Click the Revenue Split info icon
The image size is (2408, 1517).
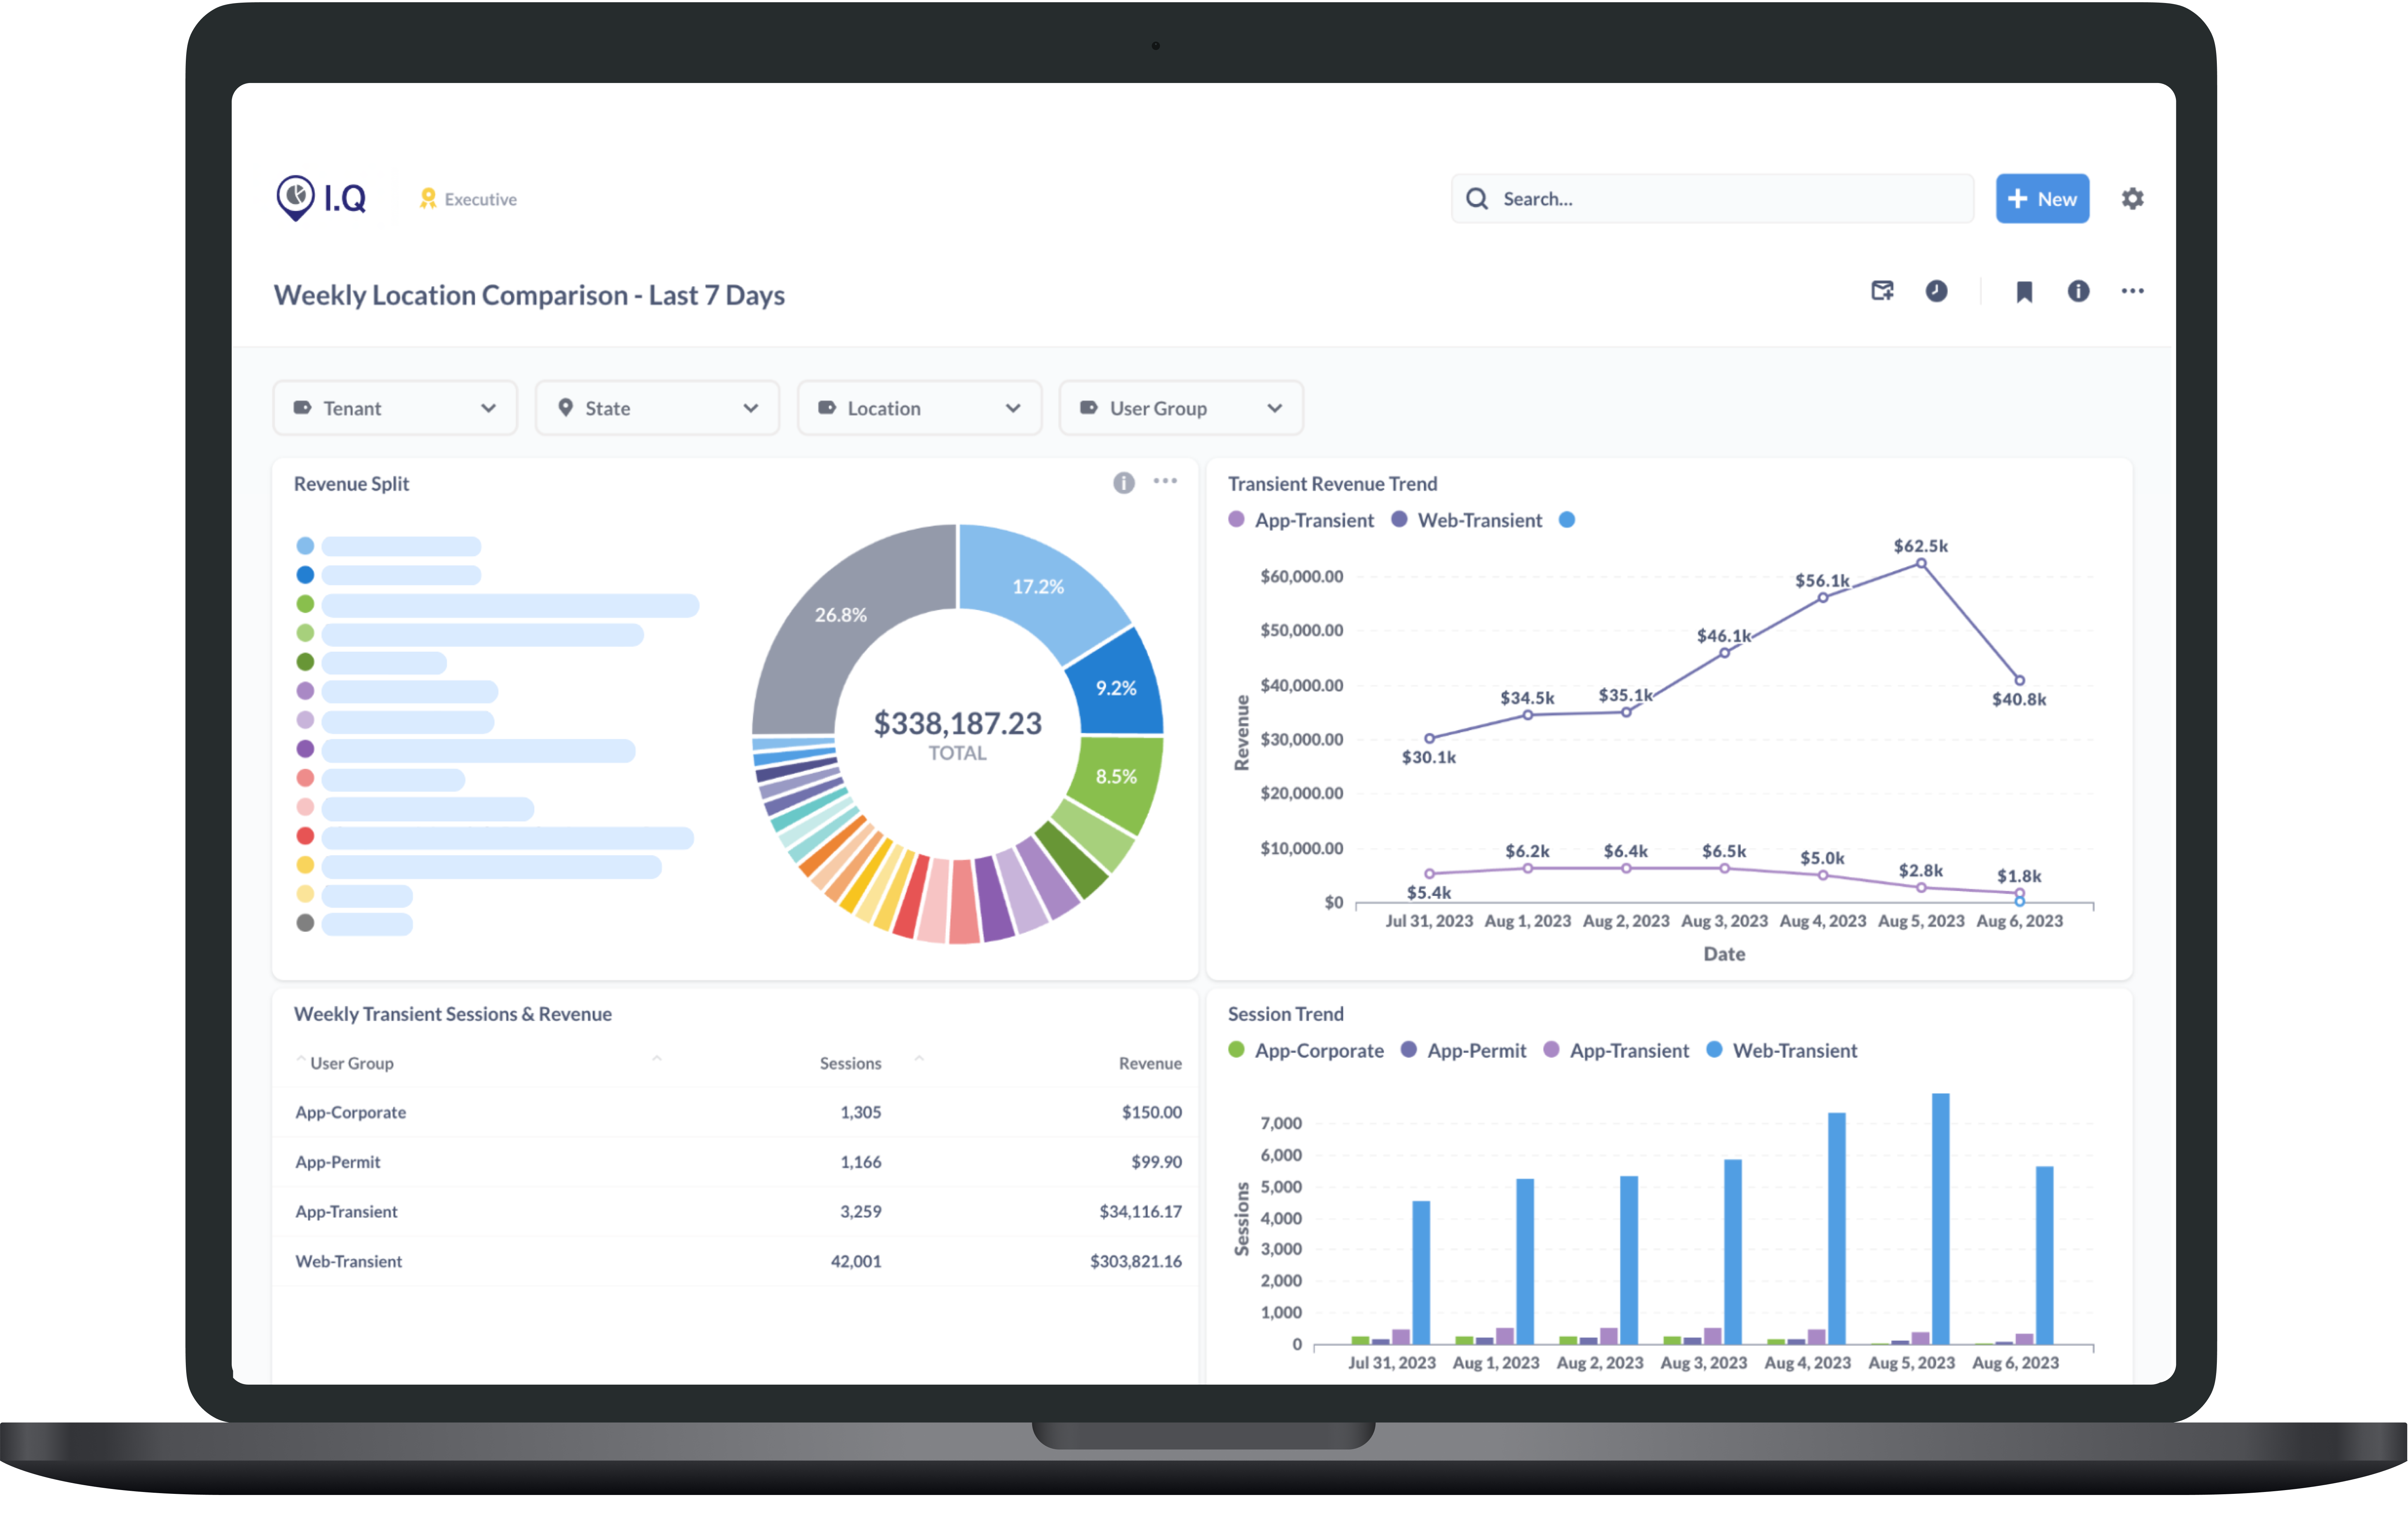(x=1124, y=483)
